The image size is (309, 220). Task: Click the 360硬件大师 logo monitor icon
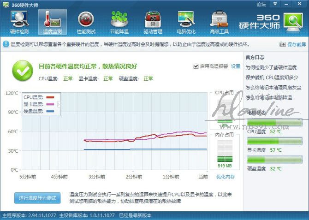pyautogui.click(x=293, y=22)
